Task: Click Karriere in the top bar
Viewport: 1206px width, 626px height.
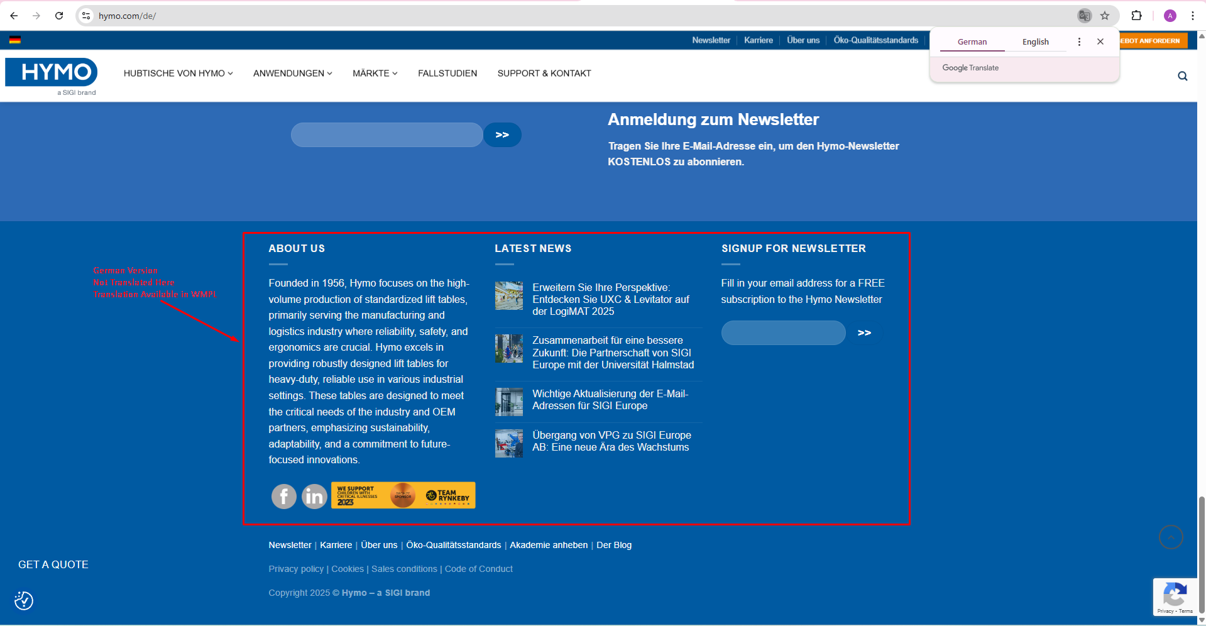Action: [759, 40]
